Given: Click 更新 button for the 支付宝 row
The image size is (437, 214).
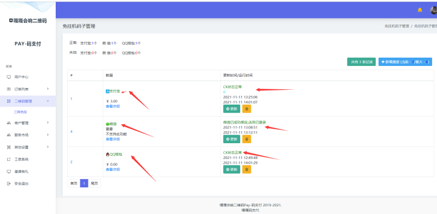Looking at the screenshot, I should pyautogui.click(x=232, y=109).
